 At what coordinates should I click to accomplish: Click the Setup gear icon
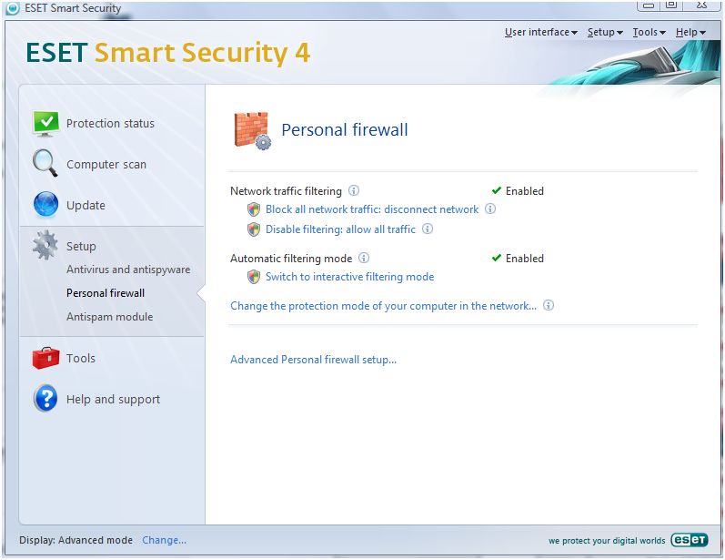pos(45,246)
